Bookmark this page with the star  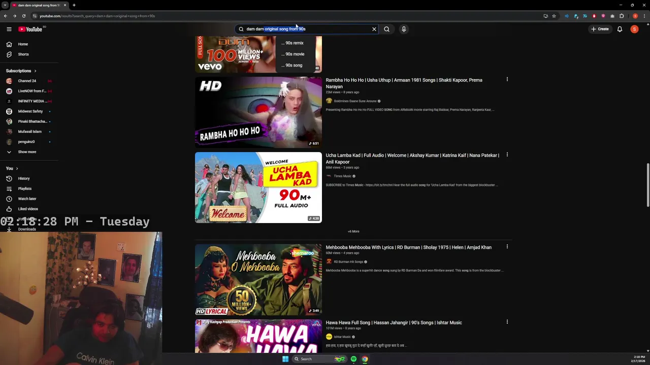point(554,16)
